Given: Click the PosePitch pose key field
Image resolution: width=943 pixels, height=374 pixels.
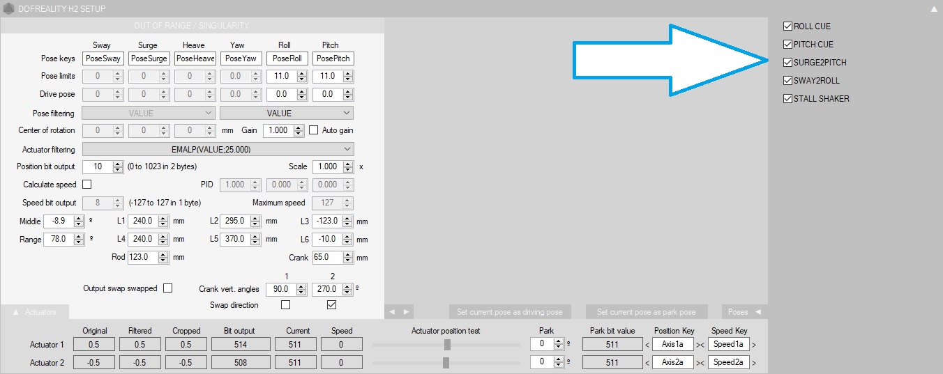Looking at the screenshot, I should coord(333,59).
